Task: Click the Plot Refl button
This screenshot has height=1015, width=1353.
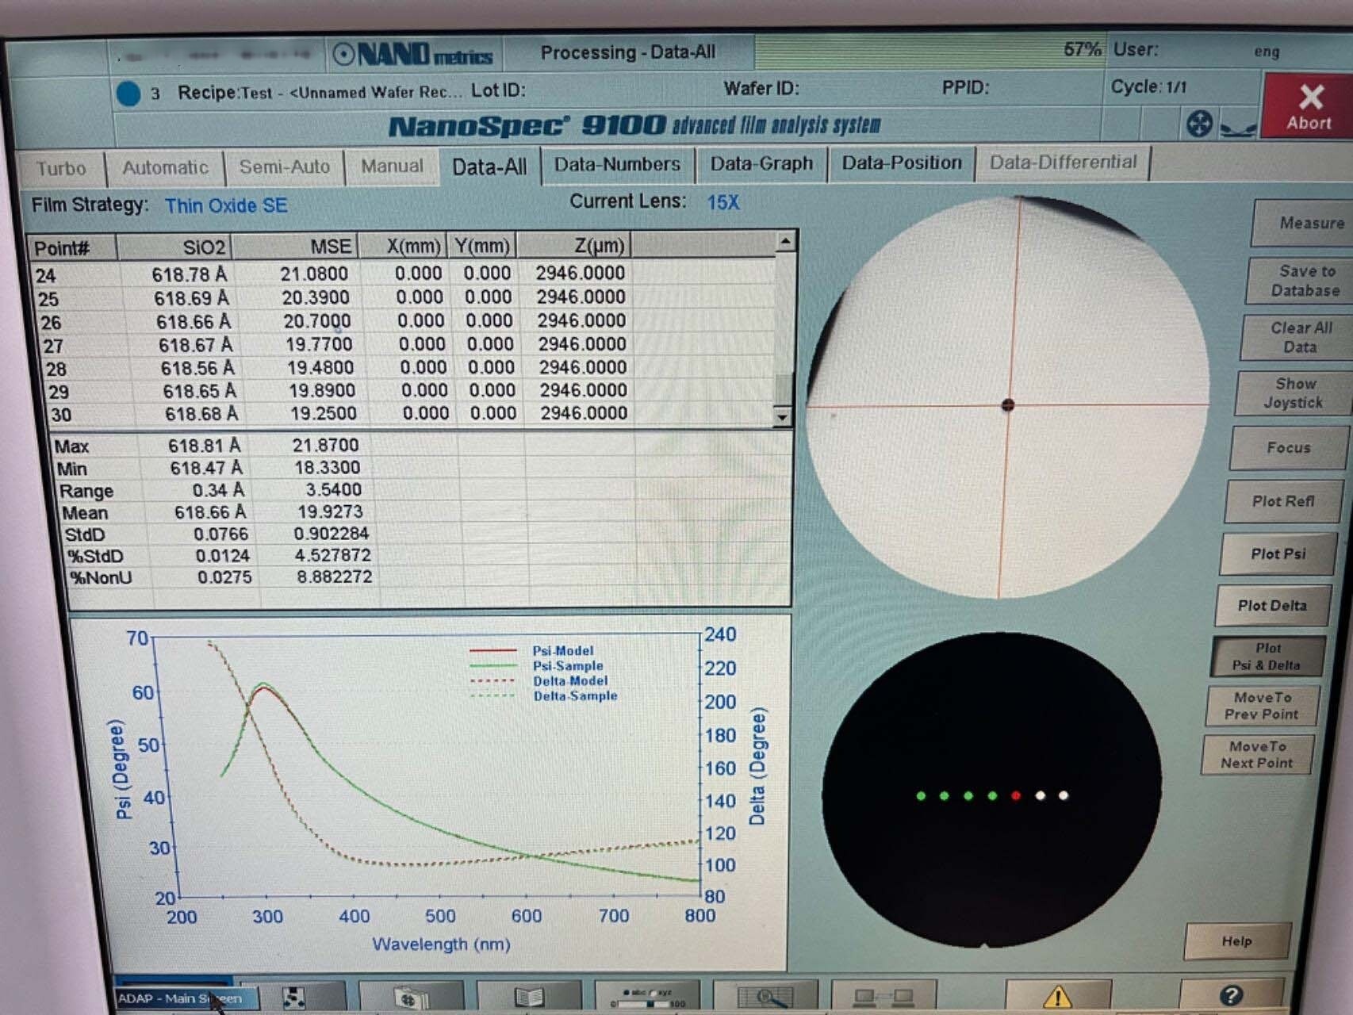Action: click(x=1282, y=501)
